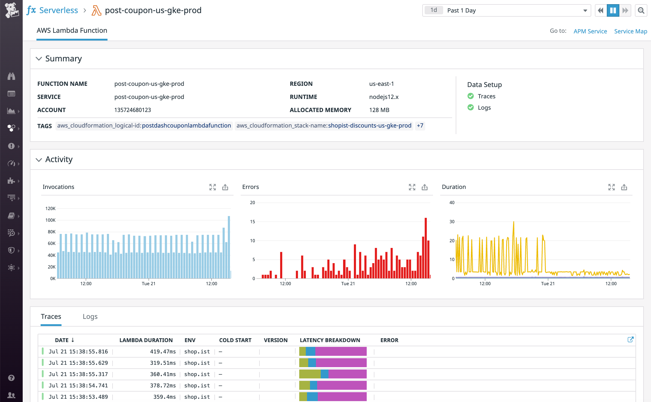Select the Events icon in the sidebar

pyautogui.click(x=11, y=93)
